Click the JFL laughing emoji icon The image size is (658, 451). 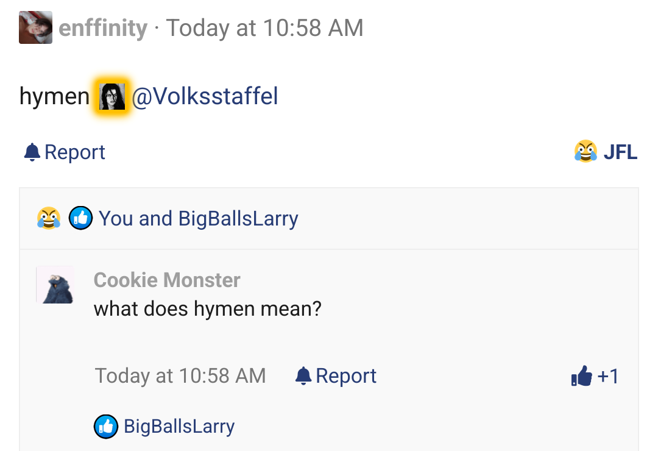pyautogui.click(x=585, y=151)
